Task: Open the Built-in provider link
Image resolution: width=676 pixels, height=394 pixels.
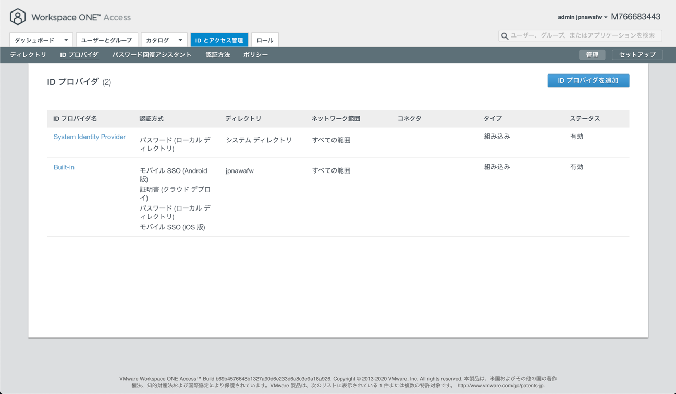Action: click(64, 167)
